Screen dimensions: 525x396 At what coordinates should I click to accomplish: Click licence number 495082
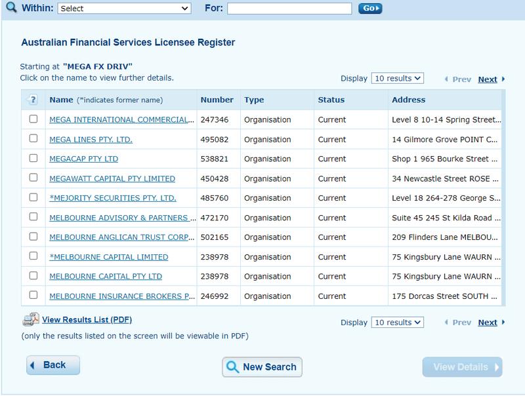[x=215, y=140]
